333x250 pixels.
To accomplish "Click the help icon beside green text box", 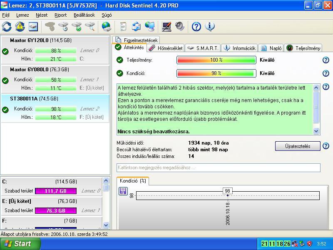I will [326, 87].
